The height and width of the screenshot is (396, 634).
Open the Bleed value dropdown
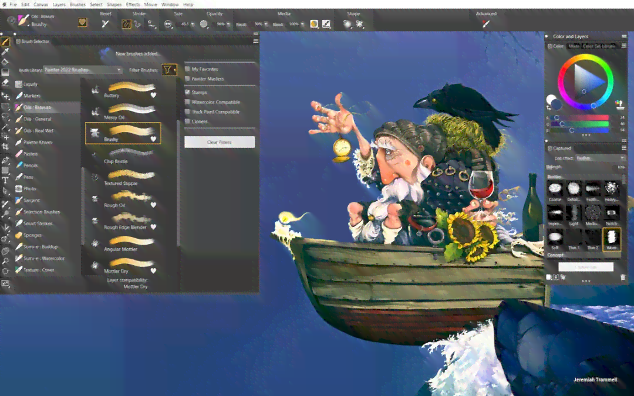pyautogui.click(x=302, y=24)
